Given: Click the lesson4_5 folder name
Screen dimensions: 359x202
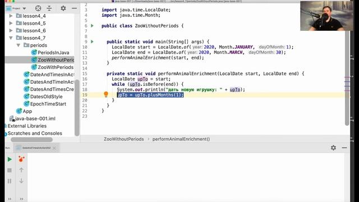Looking at the screenshot, I should 34,24.
